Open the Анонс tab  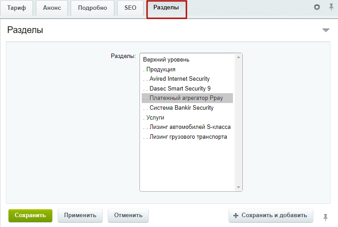coord(52,8)
